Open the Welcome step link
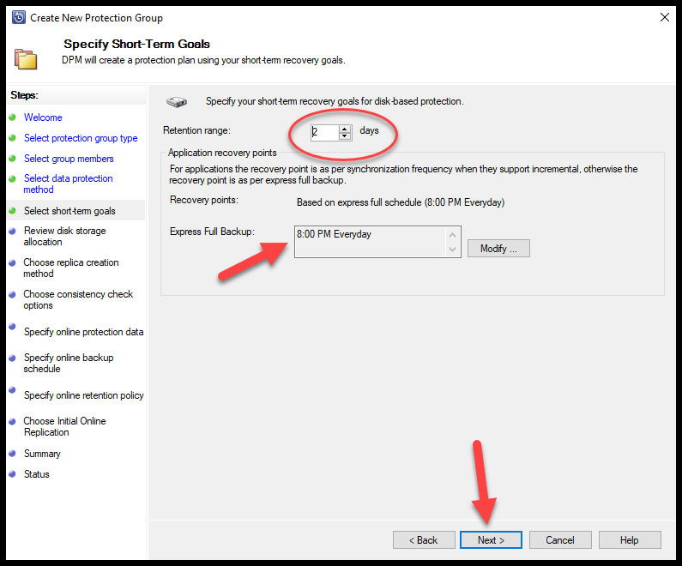Image resolution: width=682 pixels, height=566 pixels. [x=43, y=117]
